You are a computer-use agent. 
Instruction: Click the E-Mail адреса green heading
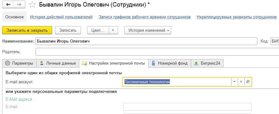pyautogui.click(x=19, y=99)
